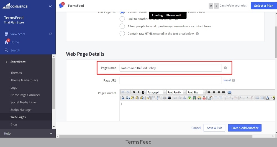Screen dimensions: 277x147
Task: Open Social Media Links
Action: coord(24,102)
